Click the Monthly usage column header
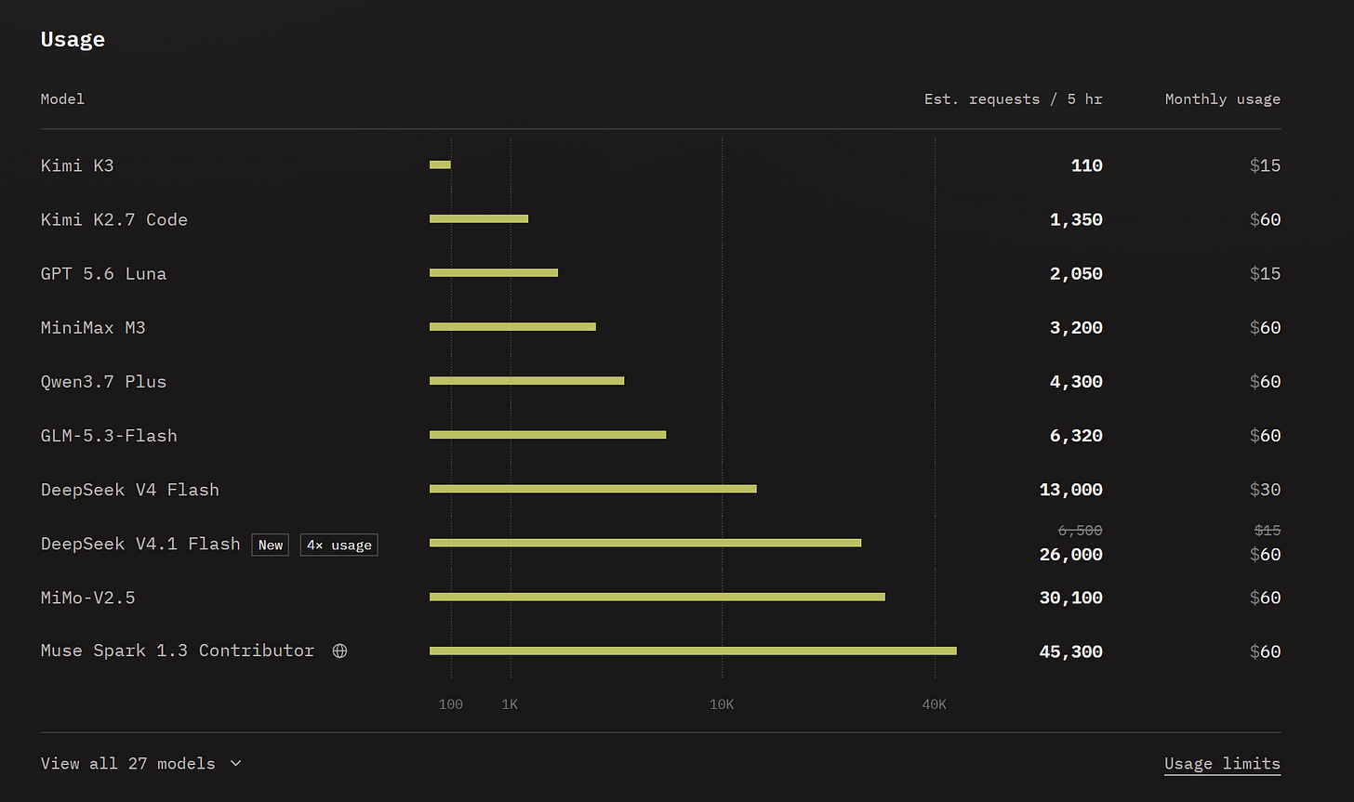1354x802 pixels. tap(1223, 99)
